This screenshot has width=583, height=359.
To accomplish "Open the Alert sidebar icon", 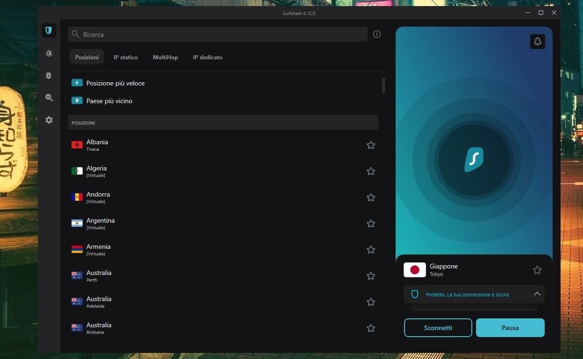I will click(x=49, y=53).
